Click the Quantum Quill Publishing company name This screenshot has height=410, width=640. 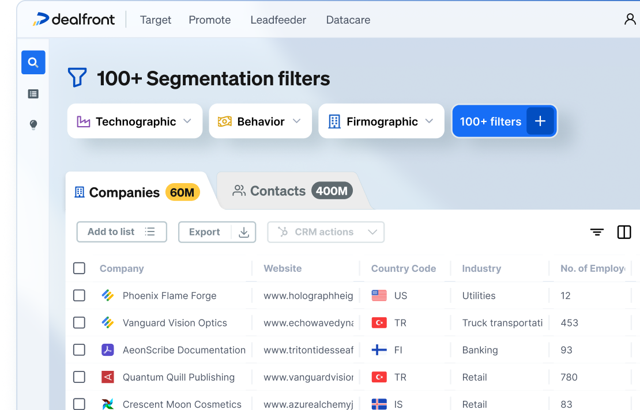point(179,377)
